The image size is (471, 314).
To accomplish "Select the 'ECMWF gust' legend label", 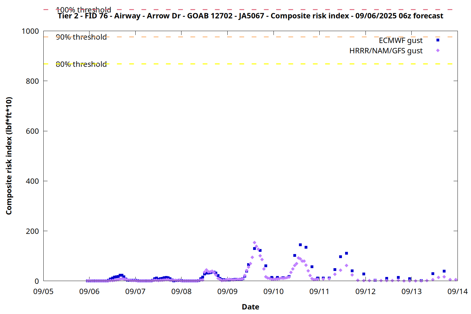I will pos(401,41).
